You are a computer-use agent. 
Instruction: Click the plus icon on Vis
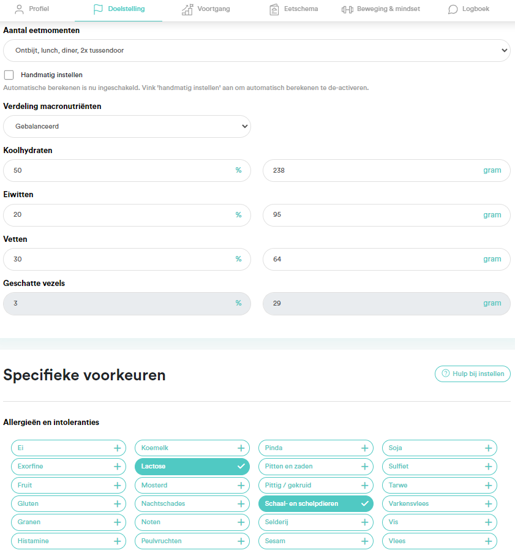[x=489, y=522]
